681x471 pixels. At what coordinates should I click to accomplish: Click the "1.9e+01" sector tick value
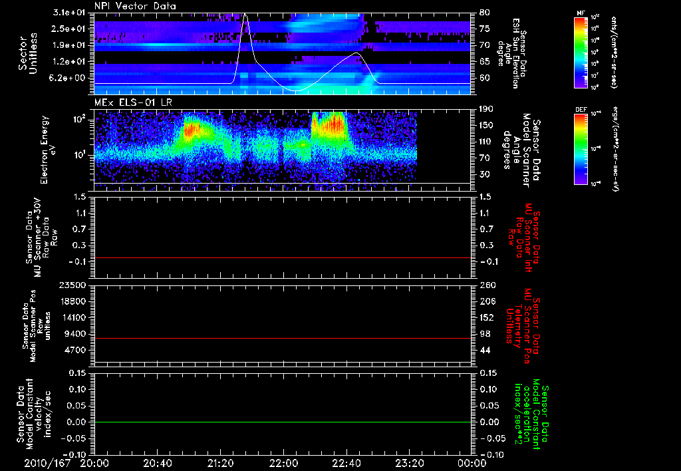(70, 45)
